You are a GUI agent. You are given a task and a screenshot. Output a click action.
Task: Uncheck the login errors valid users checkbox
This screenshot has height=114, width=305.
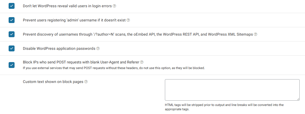12,6
